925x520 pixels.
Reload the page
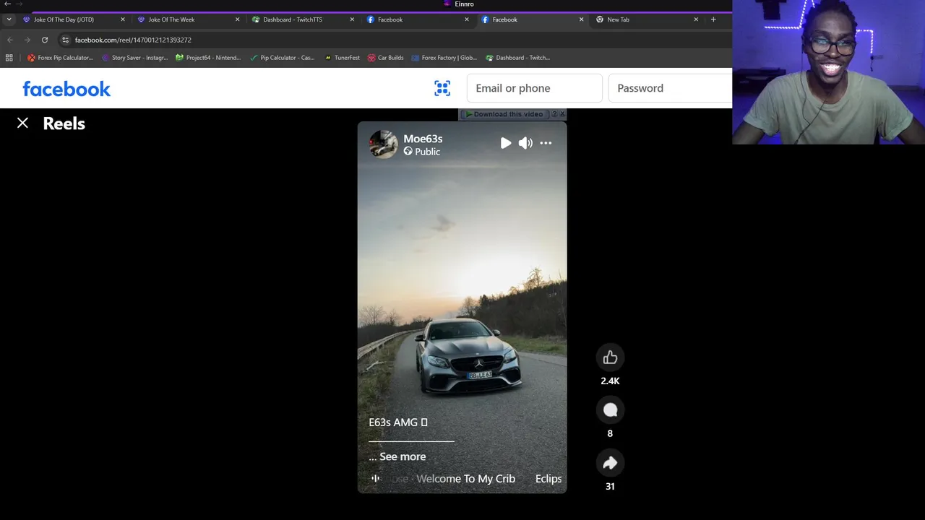[x=45, y=40]
